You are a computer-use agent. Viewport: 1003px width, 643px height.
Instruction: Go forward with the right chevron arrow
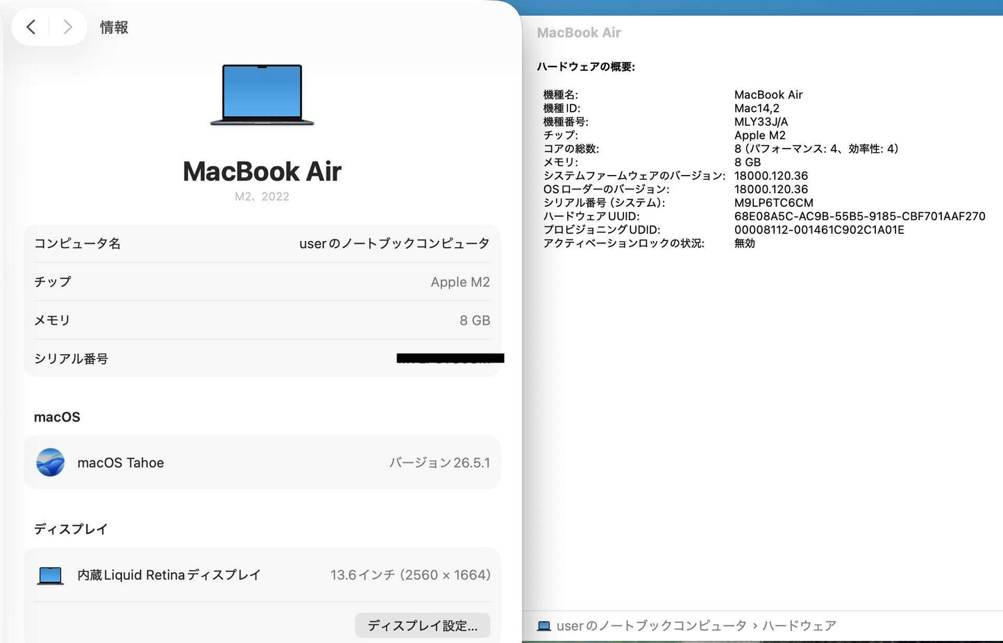click(67, 27)
